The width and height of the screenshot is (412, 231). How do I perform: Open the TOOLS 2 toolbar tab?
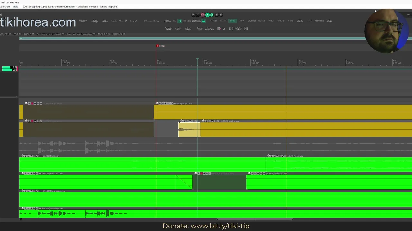click(281, 21)
